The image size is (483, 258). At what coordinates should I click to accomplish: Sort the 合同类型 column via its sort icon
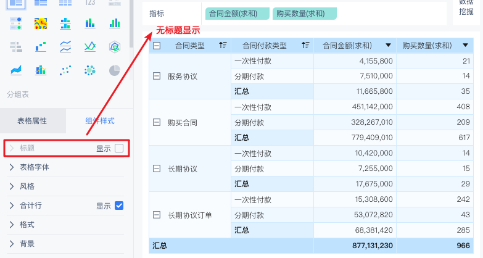point(223,45)
